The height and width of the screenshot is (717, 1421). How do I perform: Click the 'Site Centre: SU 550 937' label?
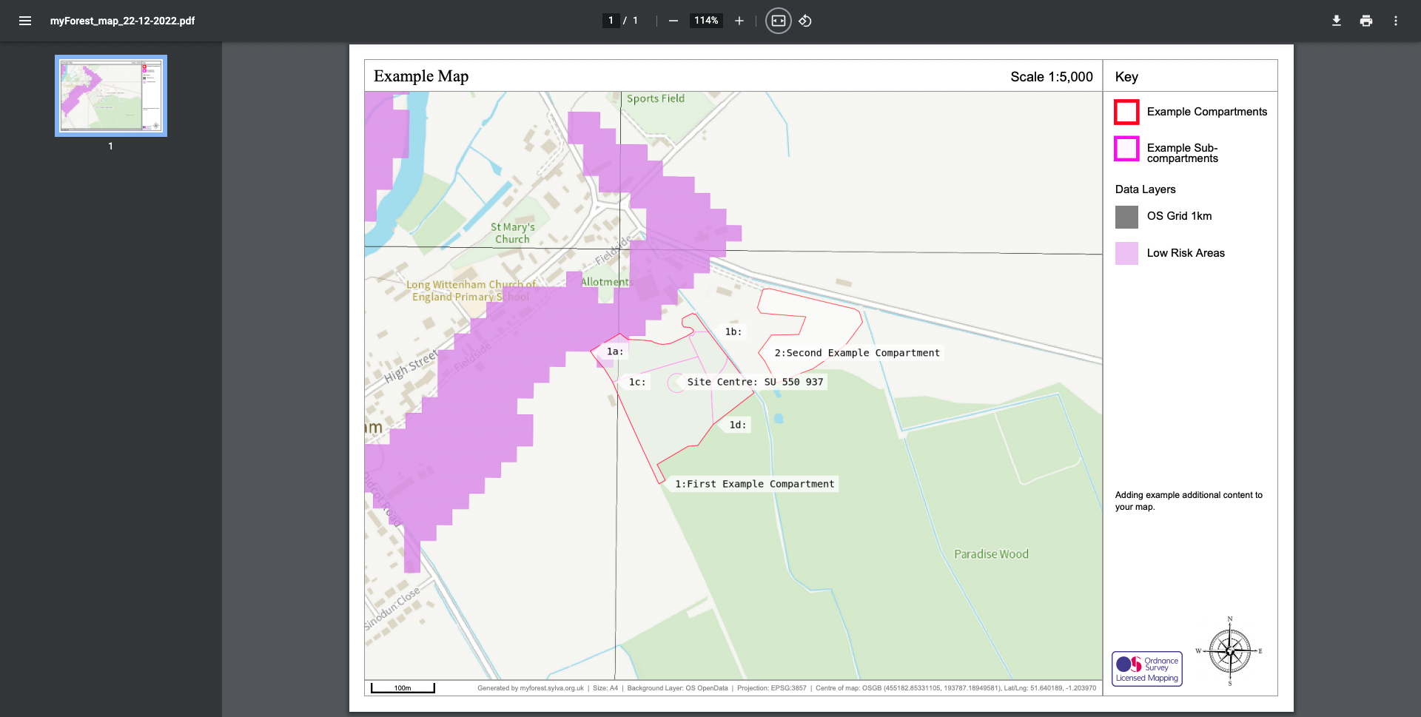tap(754, 382)
